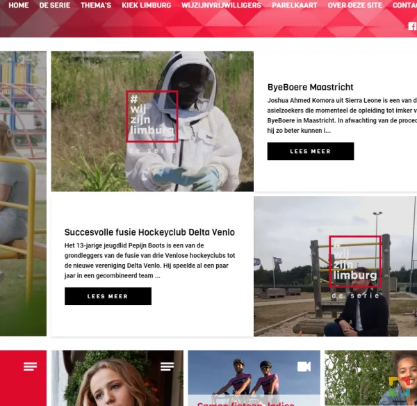
Task: Open the ByeBoere Maastricht headline
Action: tap(310, 88)
